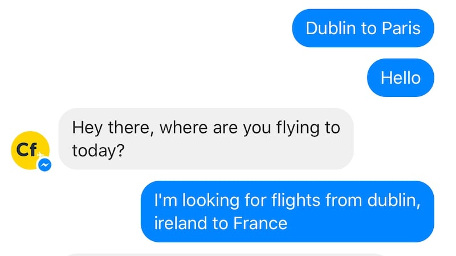Click the word 'France' in the last blue message
The image size is (456, 256).
pos(260,224)
